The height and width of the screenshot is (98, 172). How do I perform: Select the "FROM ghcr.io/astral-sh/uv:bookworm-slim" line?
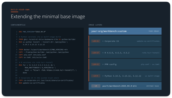(x=47, y=39)
